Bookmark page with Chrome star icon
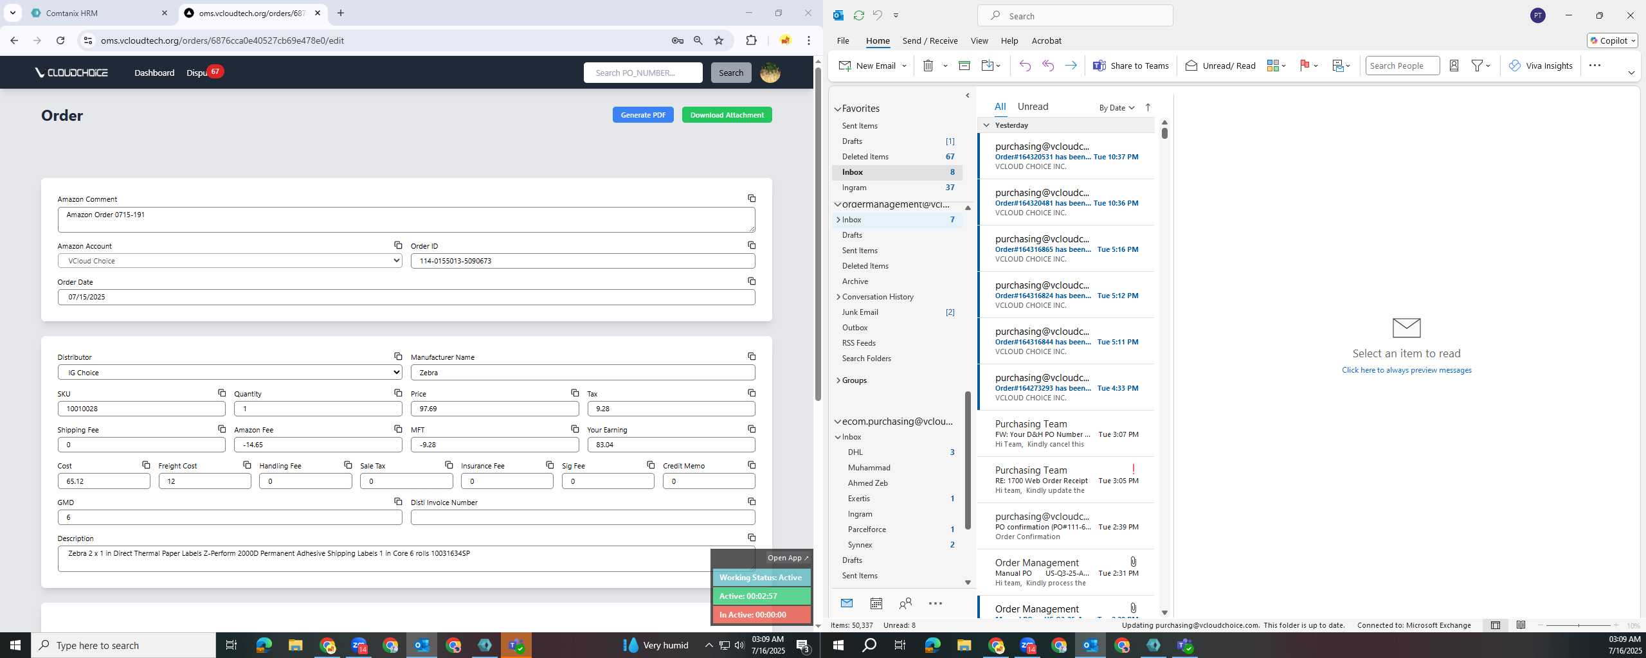The image size is (1646, 658). [719, 40]
